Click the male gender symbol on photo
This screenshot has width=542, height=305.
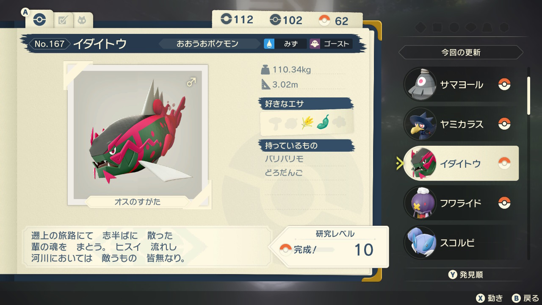point(191,82)
